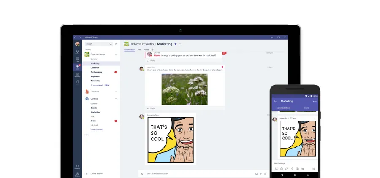Open the Performance channel

96,72
